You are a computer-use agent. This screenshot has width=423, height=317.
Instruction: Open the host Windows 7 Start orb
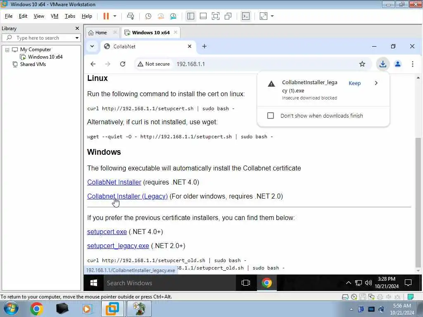(x=11, y=308)
